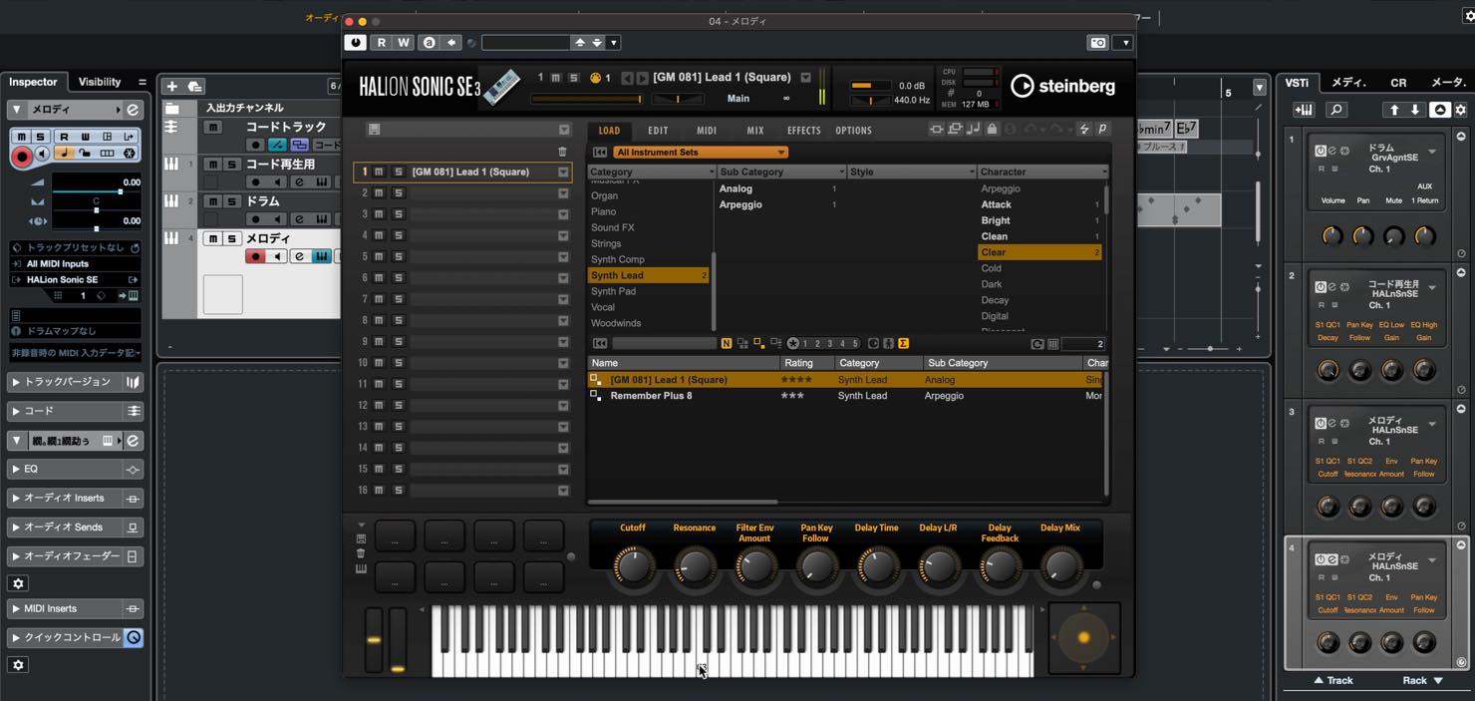Viewport: 1475px width, 701px height.
Task: Toggle monitor speaker button in Inspector
Action: pyautogui.click(x=43, y=154)
